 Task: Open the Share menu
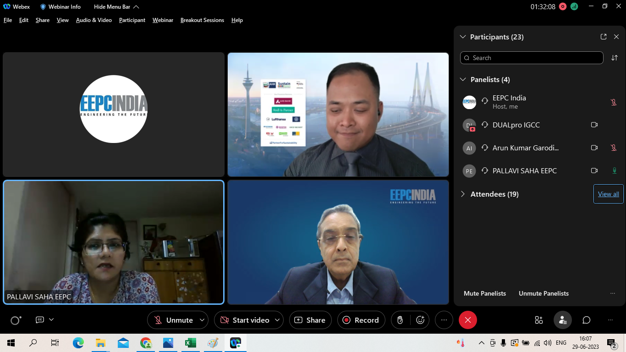[43, 20]
